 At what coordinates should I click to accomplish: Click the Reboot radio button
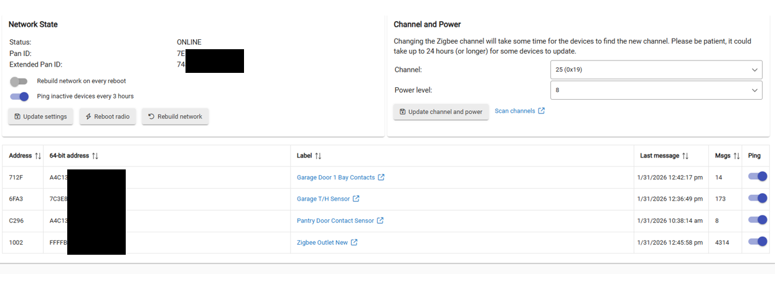[108, 116]
